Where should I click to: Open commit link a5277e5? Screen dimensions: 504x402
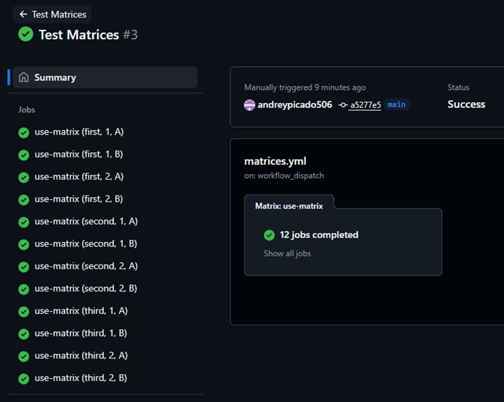pyautogui.click(x=365, y=105)
